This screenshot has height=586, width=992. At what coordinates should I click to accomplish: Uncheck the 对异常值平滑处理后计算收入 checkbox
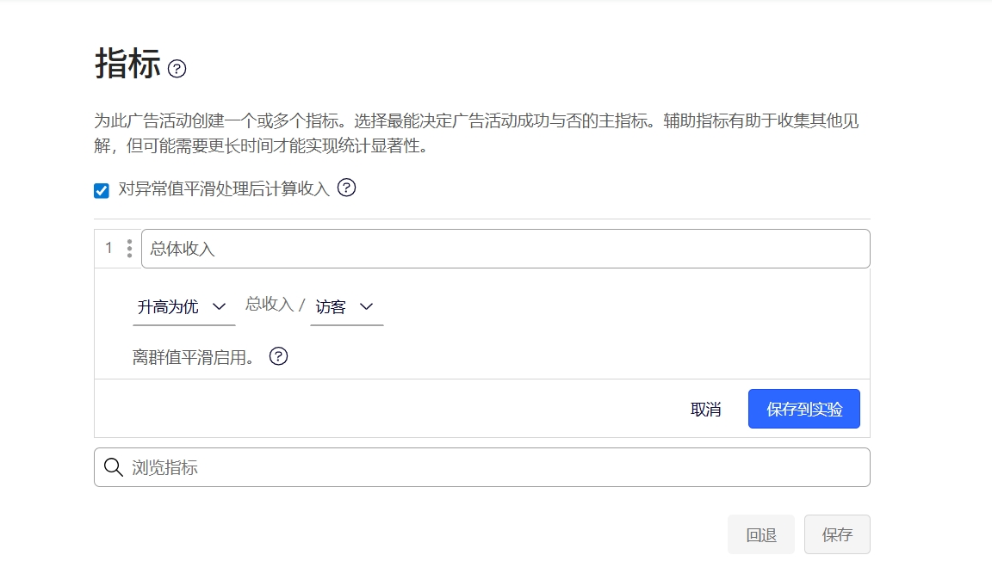(102, 190)
